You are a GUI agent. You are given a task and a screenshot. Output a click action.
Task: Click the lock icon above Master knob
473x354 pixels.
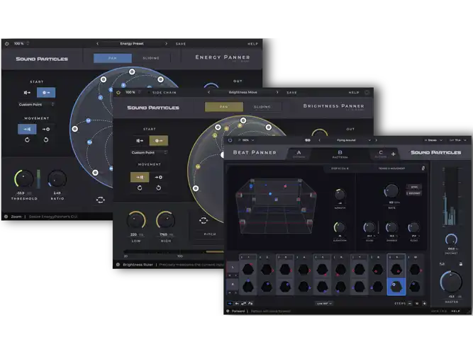461,264
